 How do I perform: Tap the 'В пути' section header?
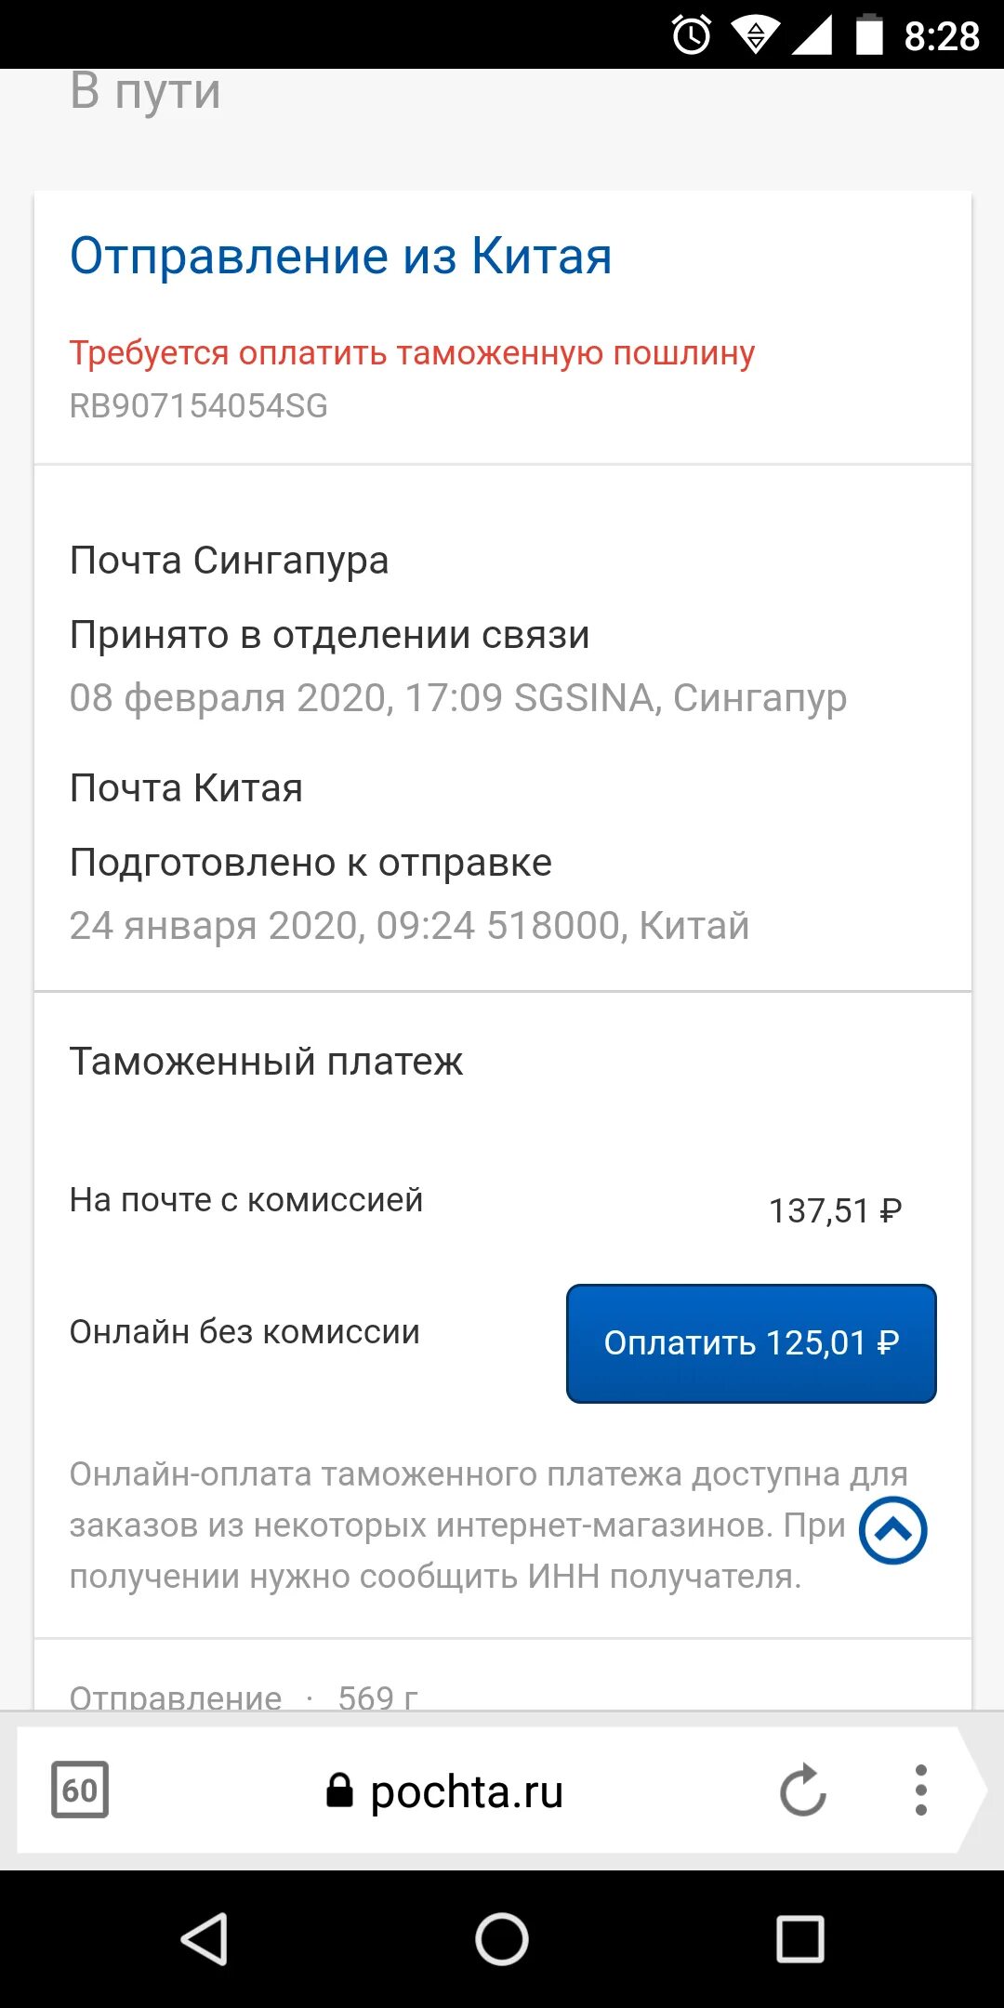pos(146,92)
